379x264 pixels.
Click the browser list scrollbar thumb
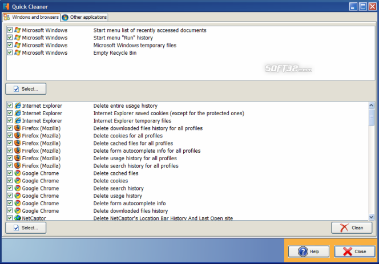[x=371, y=117]
